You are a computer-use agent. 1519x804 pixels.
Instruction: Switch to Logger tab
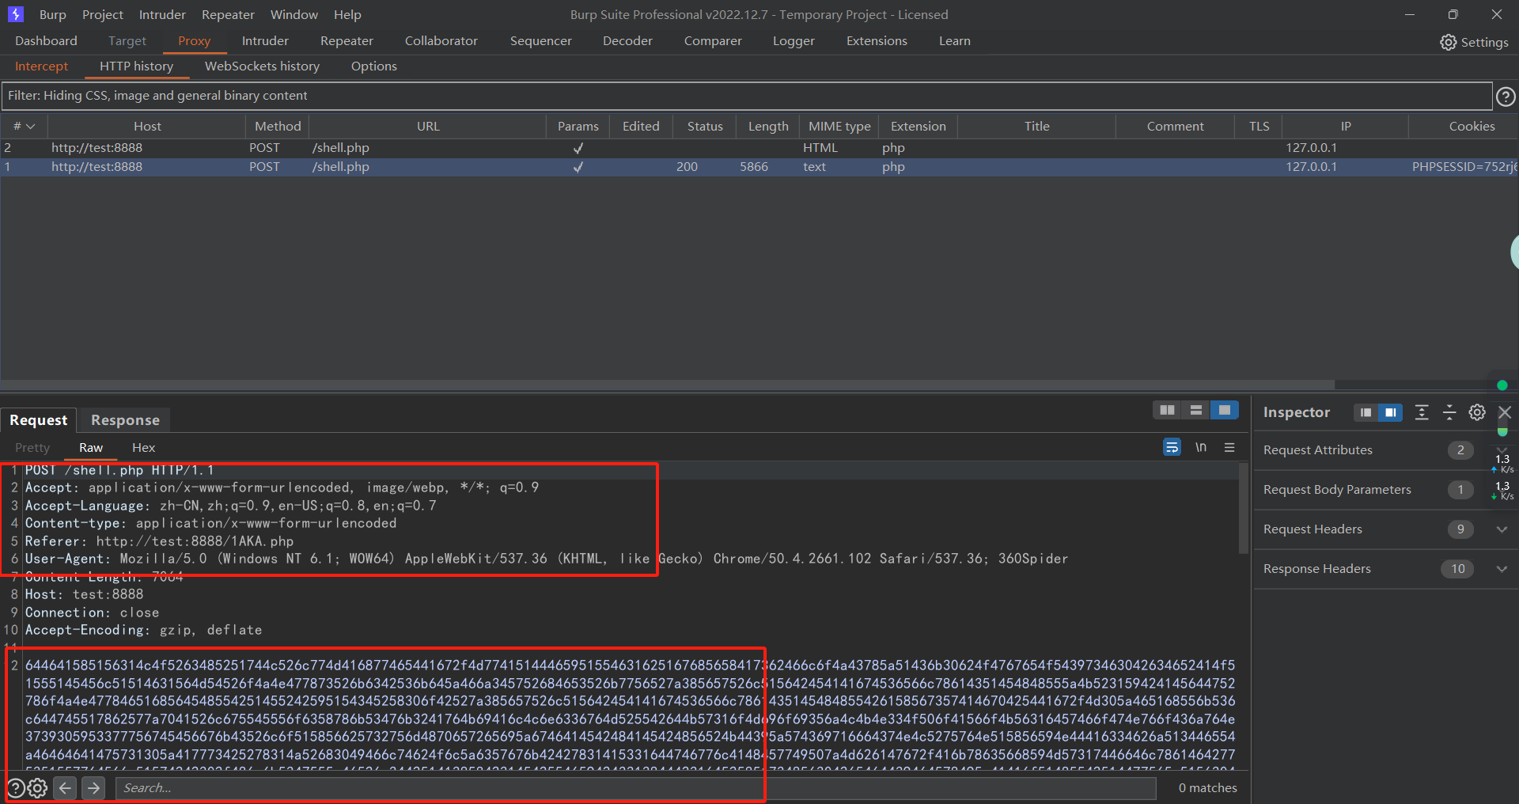794,41
